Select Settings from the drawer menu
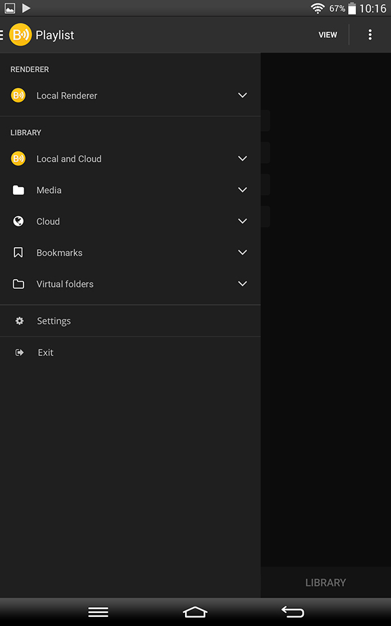Viewport: 391px width, 626px height. click(x=130, y=321)
